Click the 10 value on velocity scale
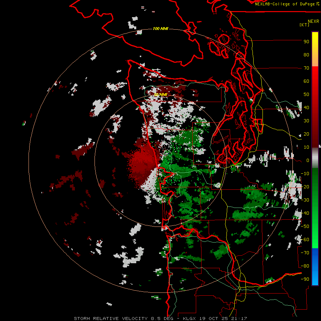This screenshot has height=321, width=321. [306, 147]
